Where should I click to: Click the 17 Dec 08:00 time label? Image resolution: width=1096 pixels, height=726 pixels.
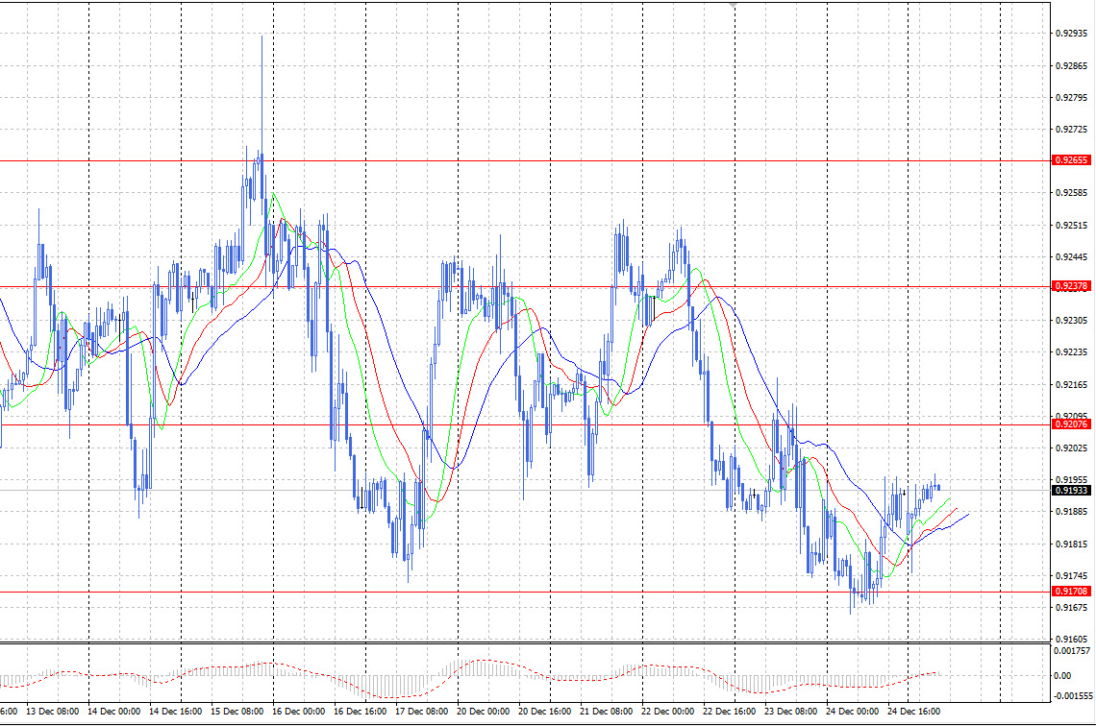(421, 712)
